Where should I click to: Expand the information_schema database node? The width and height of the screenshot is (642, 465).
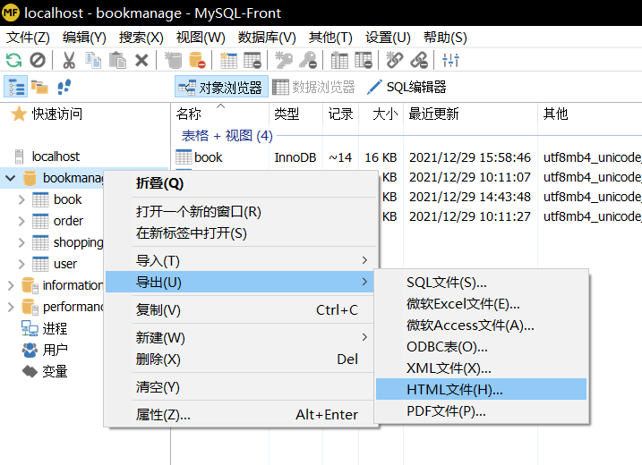[11, 285]
